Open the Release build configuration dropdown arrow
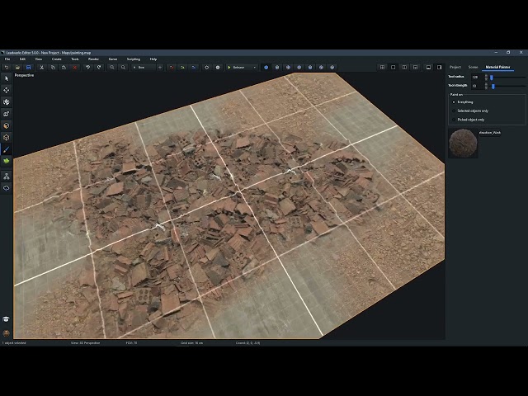528x396 pixels. click(255, 68)
